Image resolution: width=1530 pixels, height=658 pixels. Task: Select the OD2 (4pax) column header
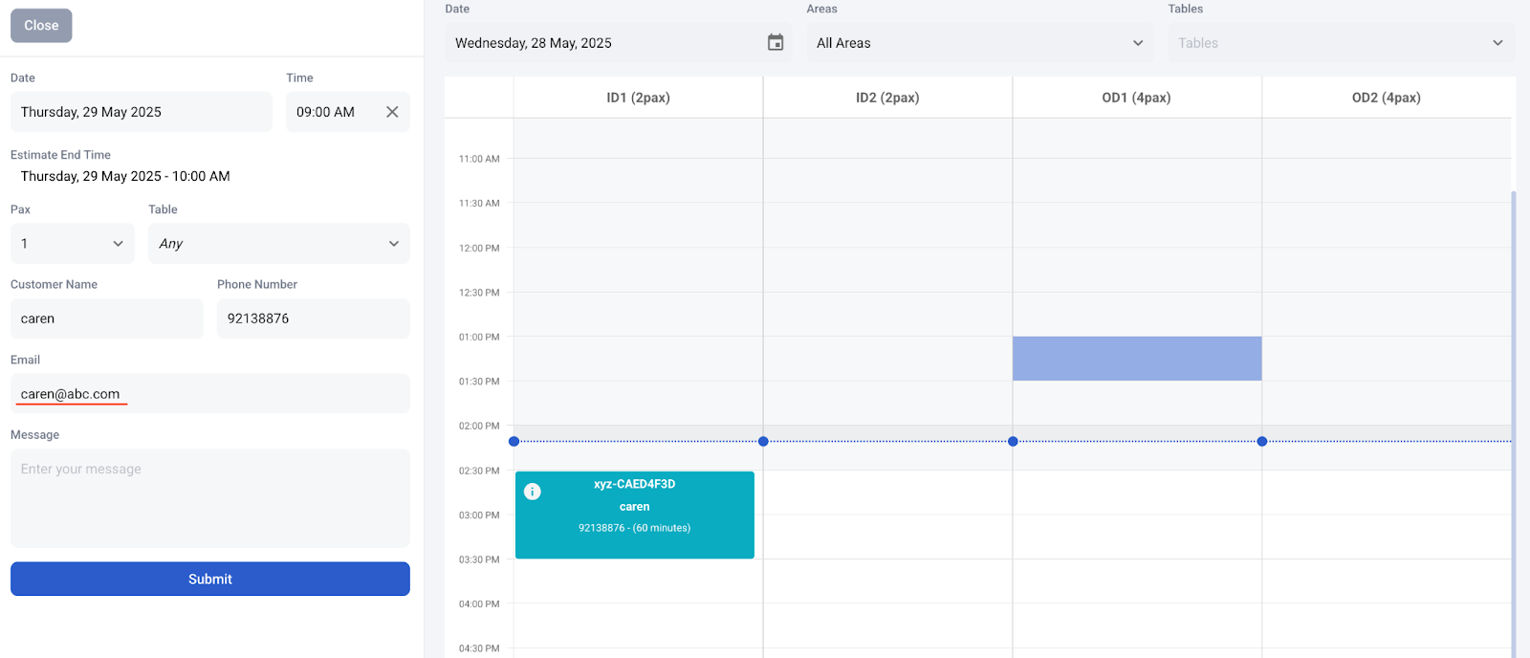click(1386, 98)
